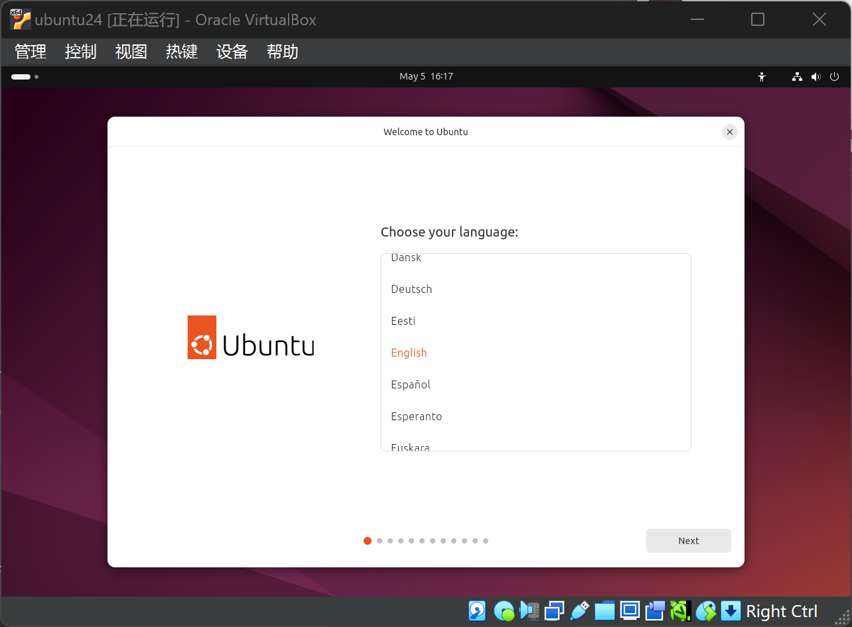Click the keyboard capture arrow indicator

point(731,610)
